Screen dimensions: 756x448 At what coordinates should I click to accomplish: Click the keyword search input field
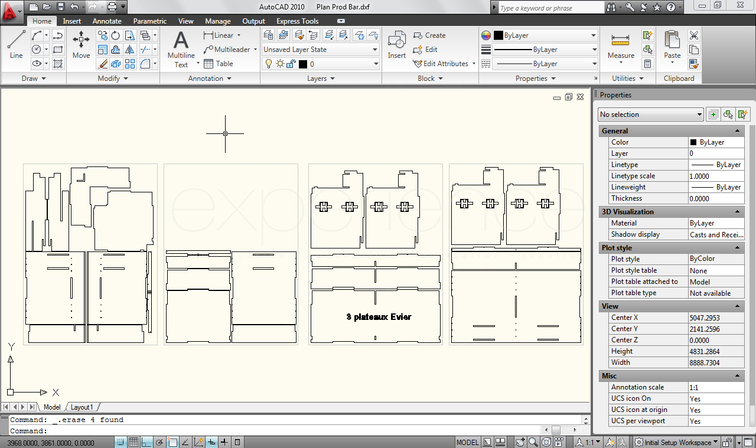point(550,8)
